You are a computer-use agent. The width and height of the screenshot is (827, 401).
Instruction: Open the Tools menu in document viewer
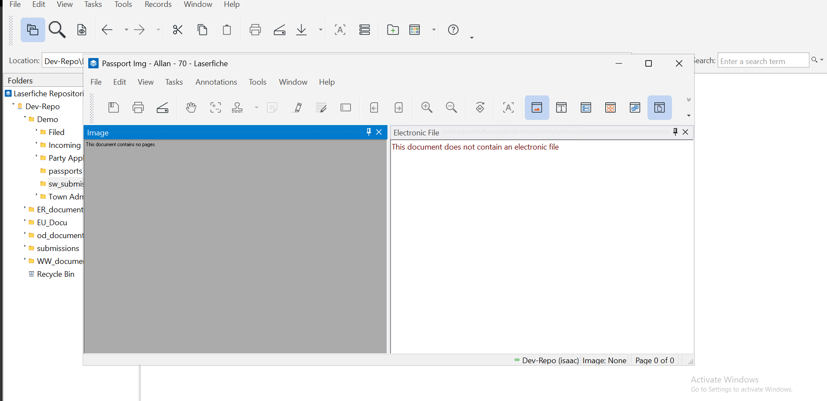pos(257,82)
